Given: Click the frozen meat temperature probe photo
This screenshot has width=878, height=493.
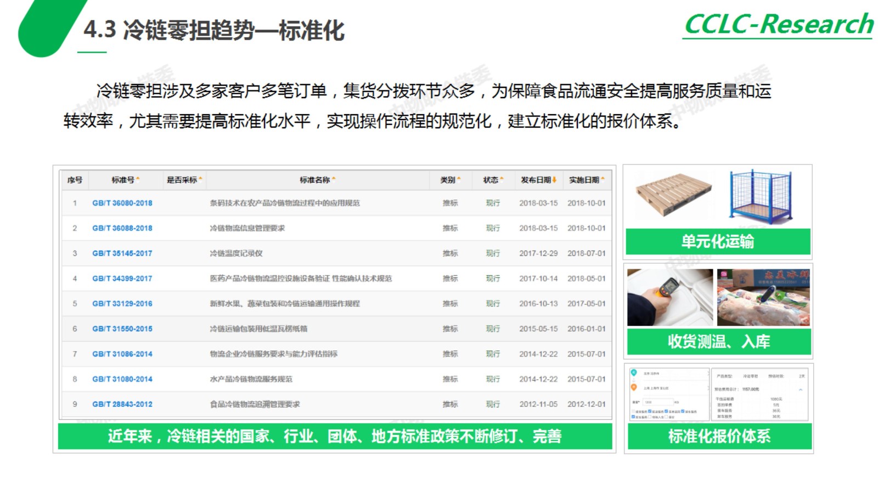Looking at the screenshot, I should pyautogui.click(x=763, y=297).
